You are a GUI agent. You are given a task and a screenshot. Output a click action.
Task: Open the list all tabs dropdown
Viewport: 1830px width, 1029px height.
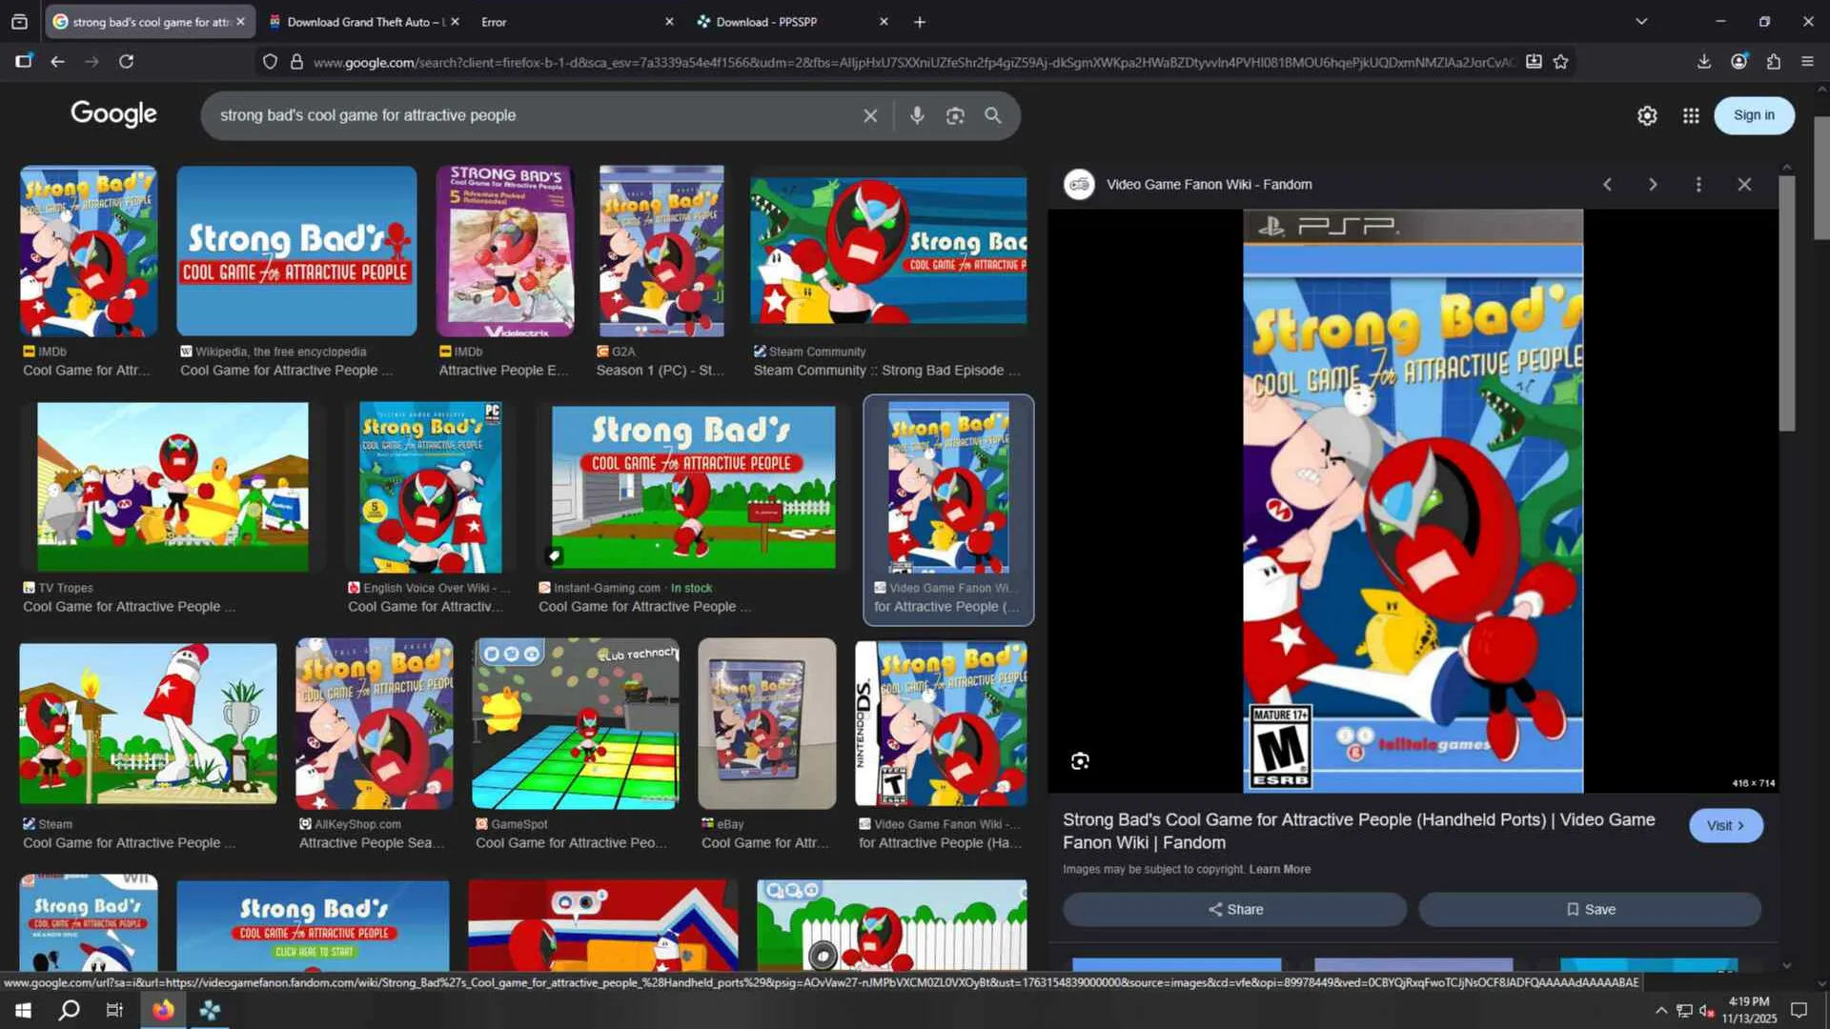[x=1640, y=21]
